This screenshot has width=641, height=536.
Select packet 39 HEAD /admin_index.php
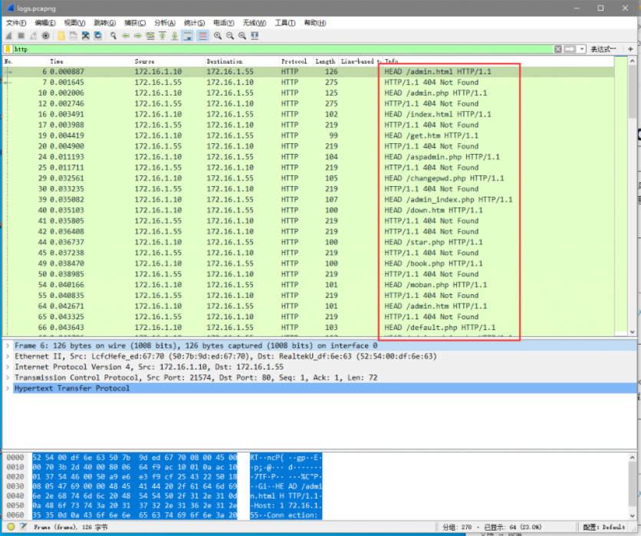[308, 200]
